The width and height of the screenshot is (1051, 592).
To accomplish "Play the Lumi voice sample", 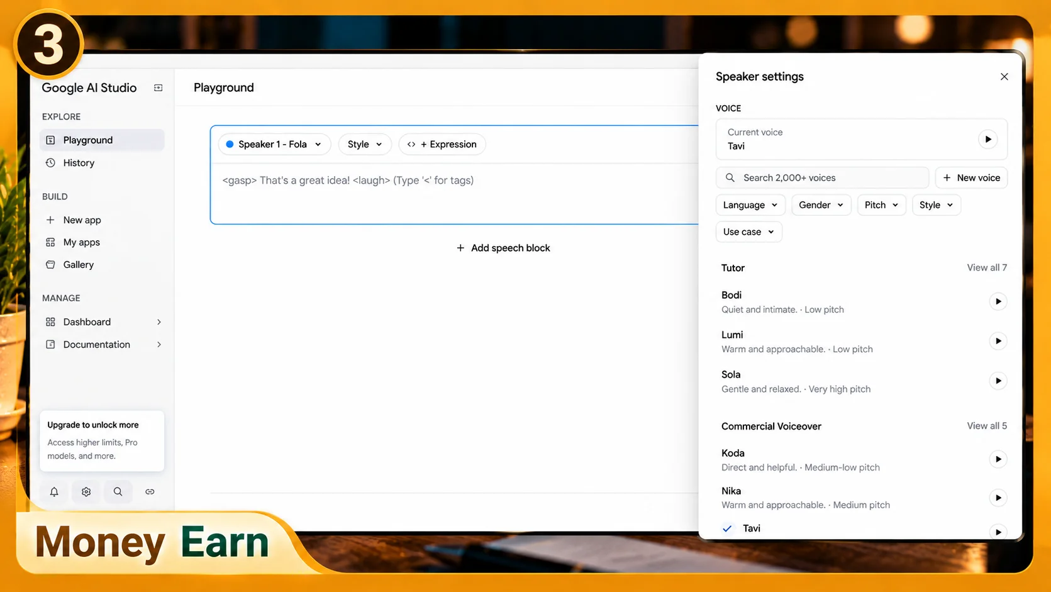I will click(998, 341).
